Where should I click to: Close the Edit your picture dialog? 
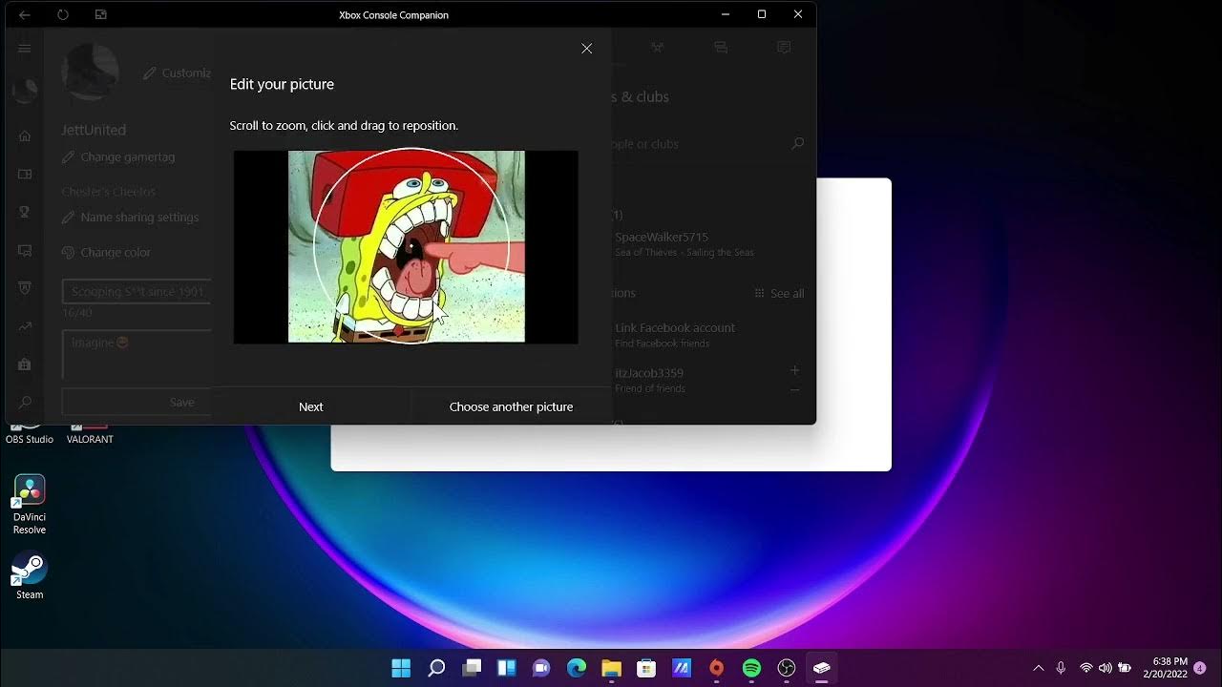[x=586, y=49]
